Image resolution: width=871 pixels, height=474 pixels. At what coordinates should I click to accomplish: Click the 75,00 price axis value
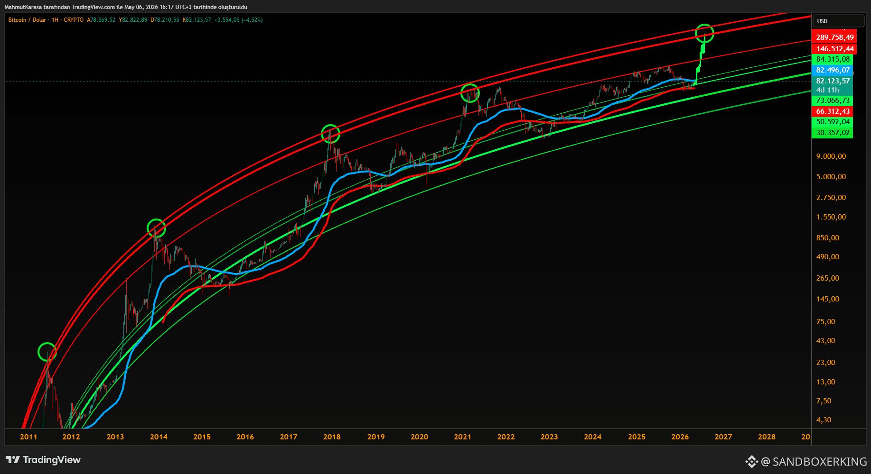[x=826, y=322]
